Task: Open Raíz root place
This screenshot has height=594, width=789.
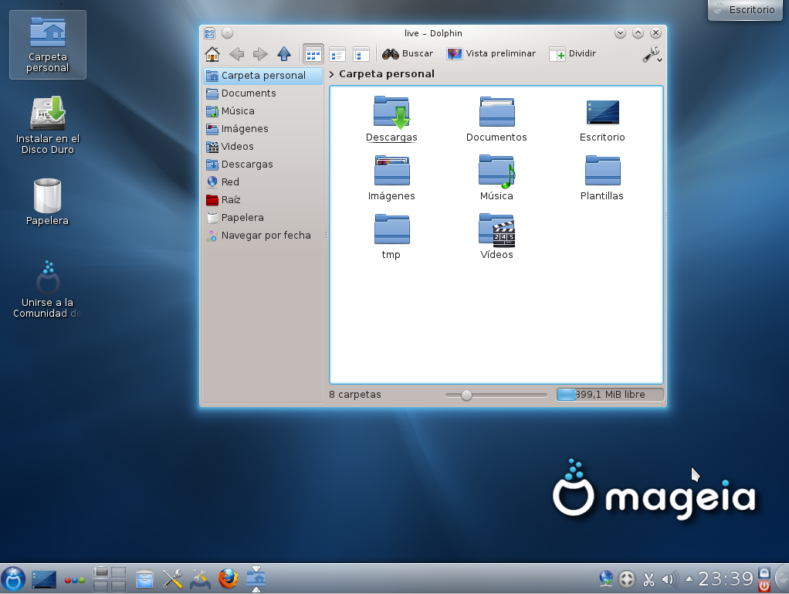Action: point(262,200)
